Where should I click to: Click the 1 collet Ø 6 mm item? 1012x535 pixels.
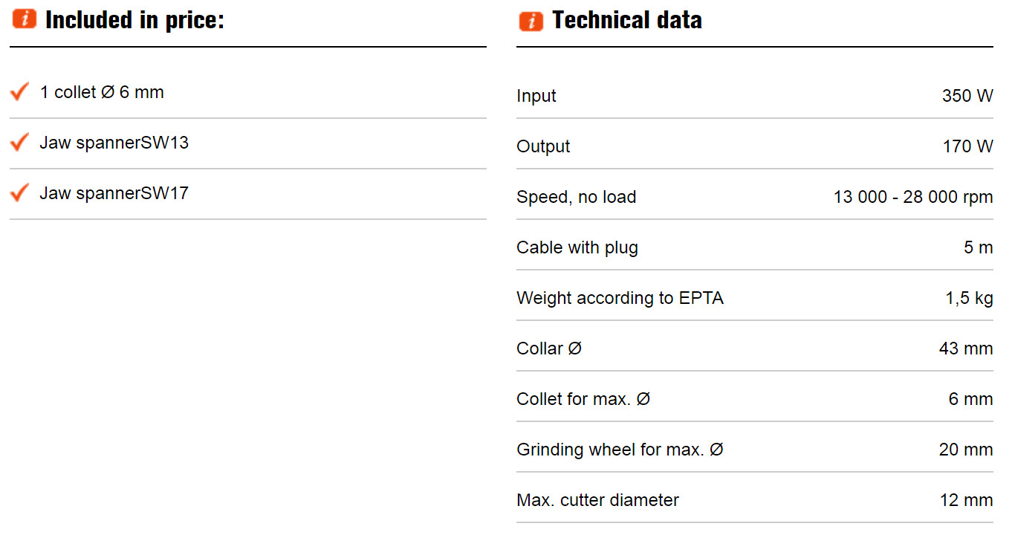coord(102,92)
